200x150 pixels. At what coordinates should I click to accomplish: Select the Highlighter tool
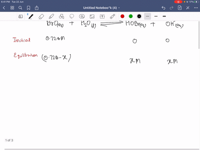(x=51, y=16)
